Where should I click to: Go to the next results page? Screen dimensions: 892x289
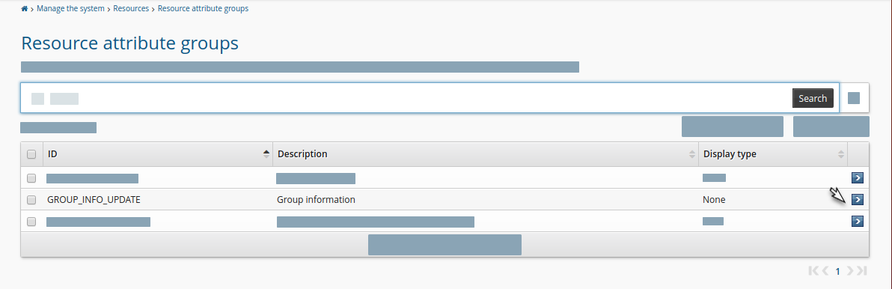pyautogui.click(x=850, y=271)
